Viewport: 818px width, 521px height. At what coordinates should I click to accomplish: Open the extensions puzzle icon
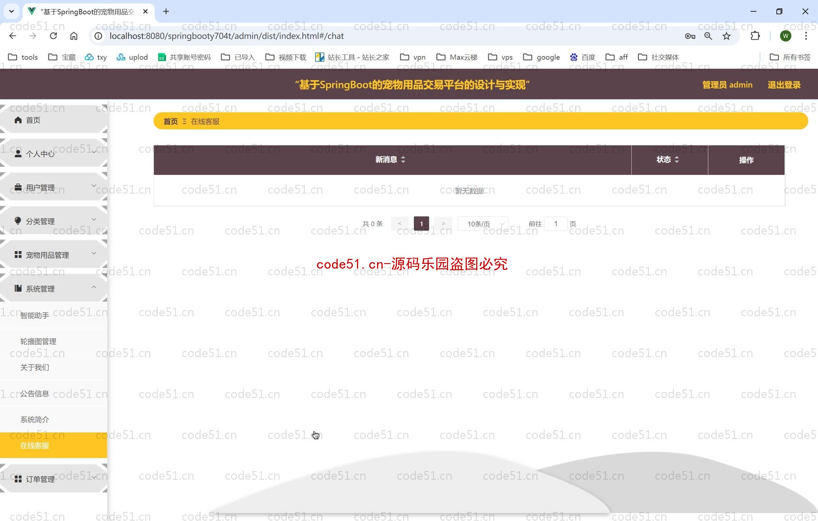click(x=755, y=36)
